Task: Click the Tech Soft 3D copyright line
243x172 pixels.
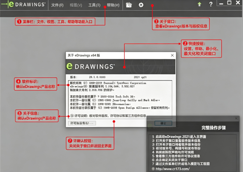Action: coord(102,96)
